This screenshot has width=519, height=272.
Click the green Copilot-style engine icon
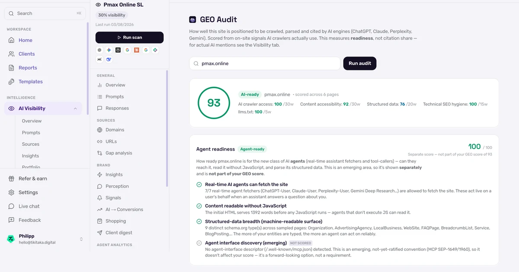coord(155,50)
